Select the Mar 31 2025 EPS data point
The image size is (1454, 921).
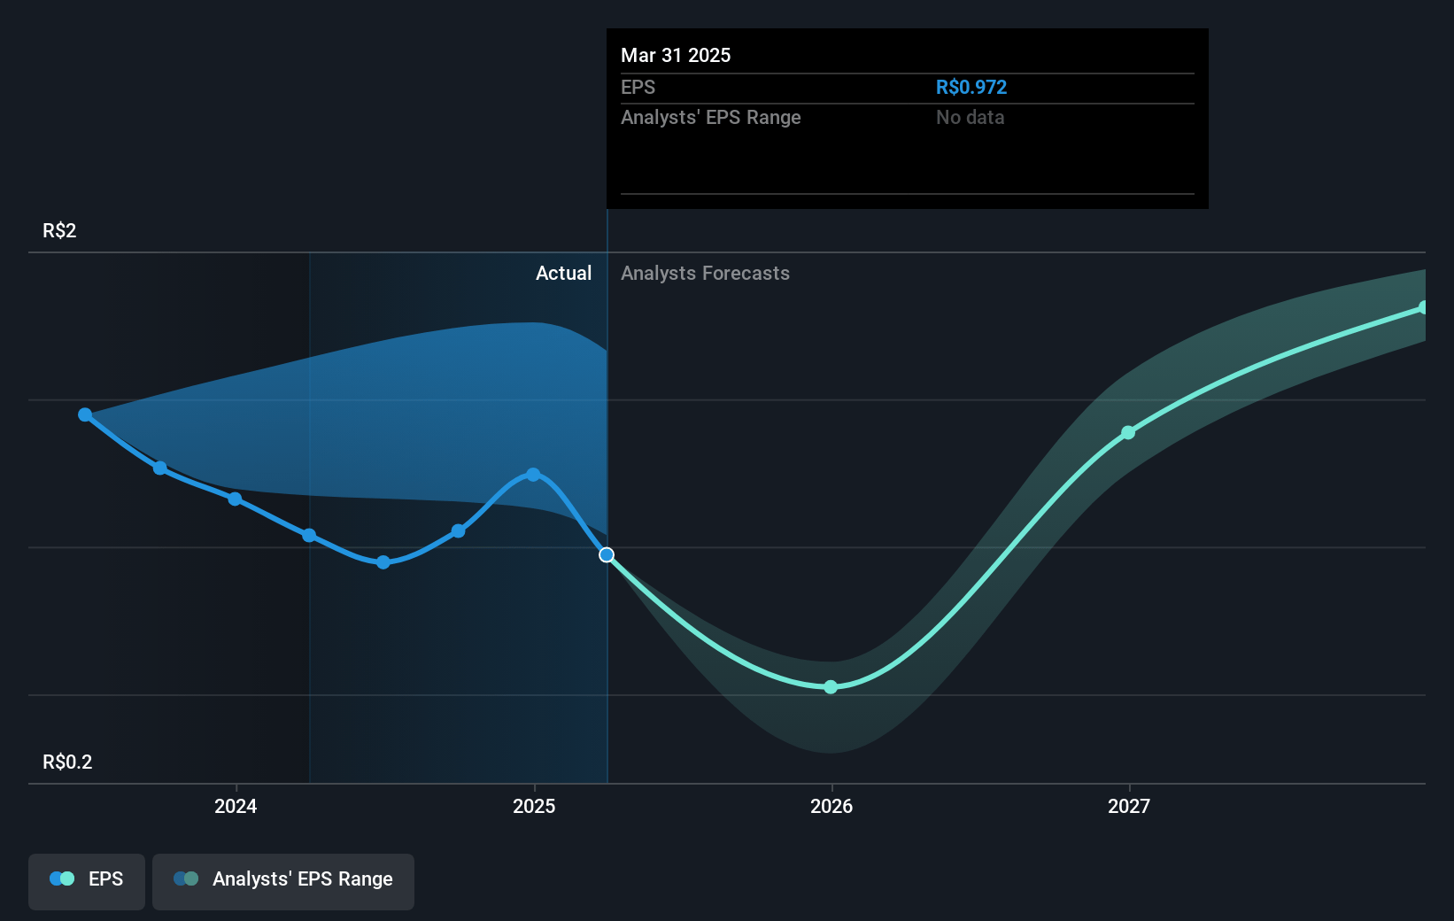point(607,555)
